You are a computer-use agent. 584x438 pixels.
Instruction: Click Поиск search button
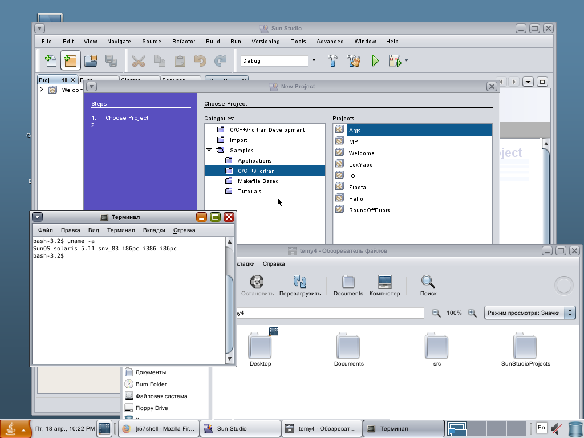click(428, 286)
